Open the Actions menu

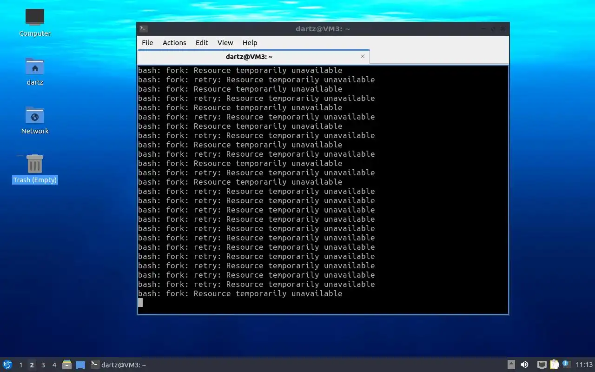coord(174,43)
